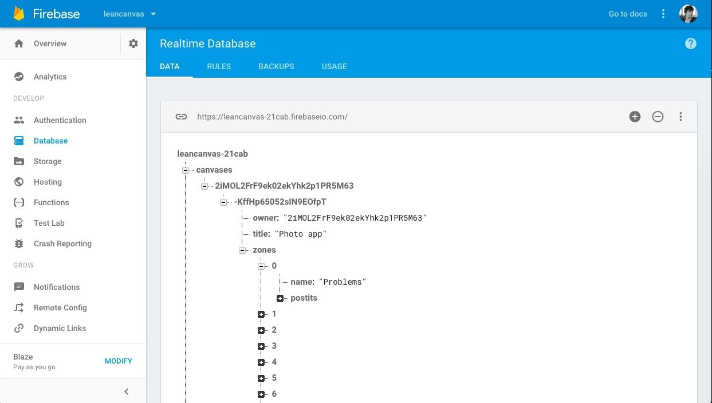Collapse zone 0 node
The height and width of the screenshot is (403, 712).
coord(261,266)
